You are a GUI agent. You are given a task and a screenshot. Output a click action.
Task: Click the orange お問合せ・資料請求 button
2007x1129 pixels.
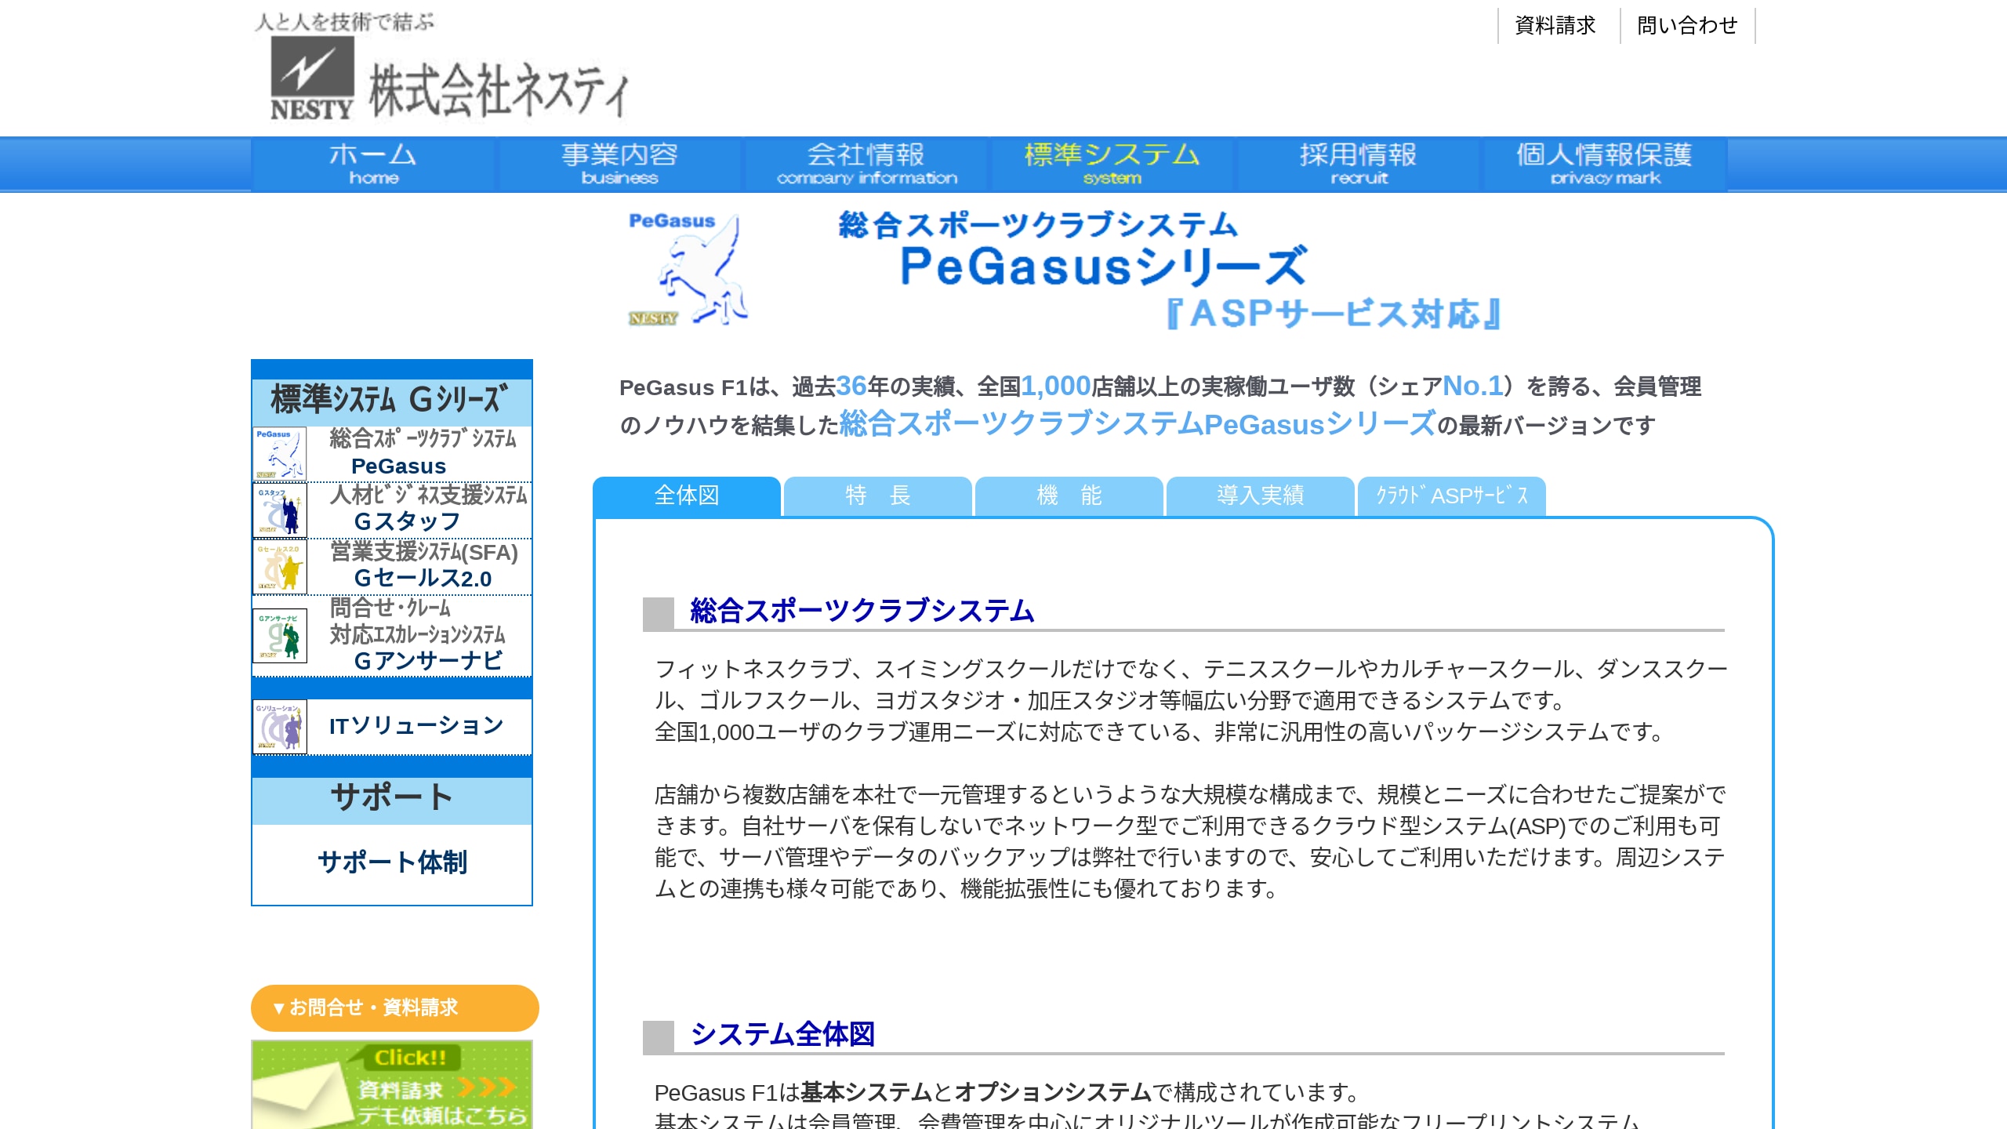(x=394, y=1007)
